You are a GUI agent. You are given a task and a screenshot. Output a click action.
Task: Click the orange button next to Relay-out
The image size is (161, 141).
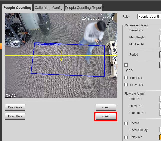(160, 137)
